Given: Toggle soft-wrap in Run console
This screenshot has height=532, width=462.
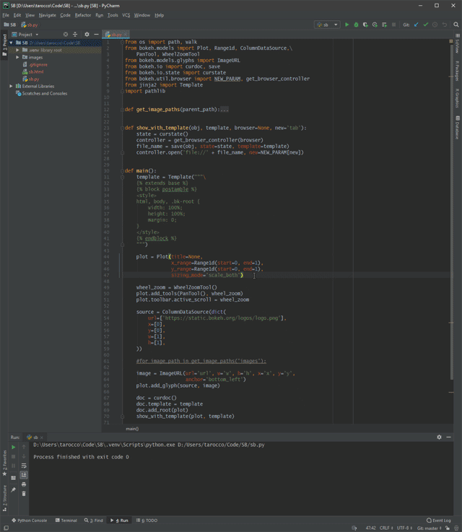Looking at the screenshot, I should (24, 466).
